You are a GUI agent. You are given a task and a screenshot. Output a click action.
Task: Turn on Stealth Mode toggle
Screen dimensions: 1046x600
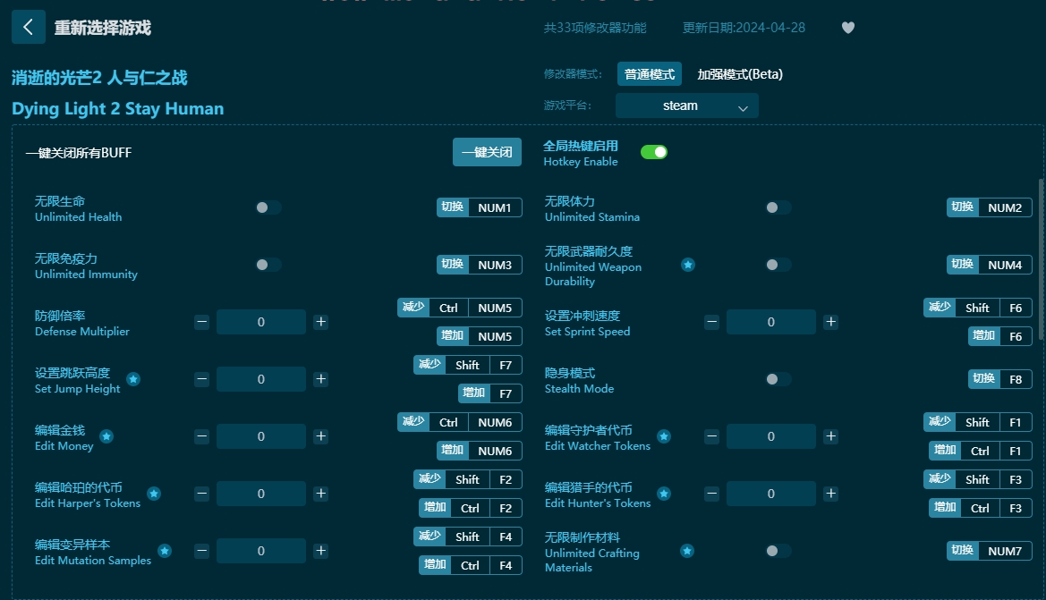[778, 379]
